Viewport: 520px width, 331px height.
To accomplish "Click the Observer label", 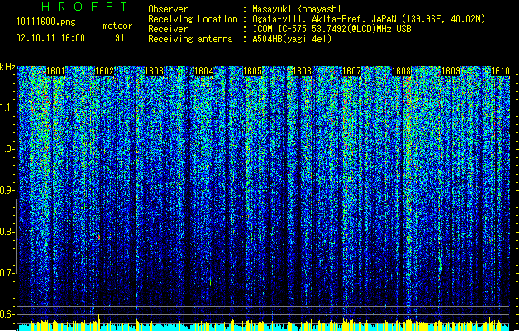I will click(x=168, y=9).
